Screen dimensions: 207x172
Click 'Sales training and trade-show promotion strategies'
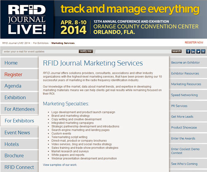[85, 148]
